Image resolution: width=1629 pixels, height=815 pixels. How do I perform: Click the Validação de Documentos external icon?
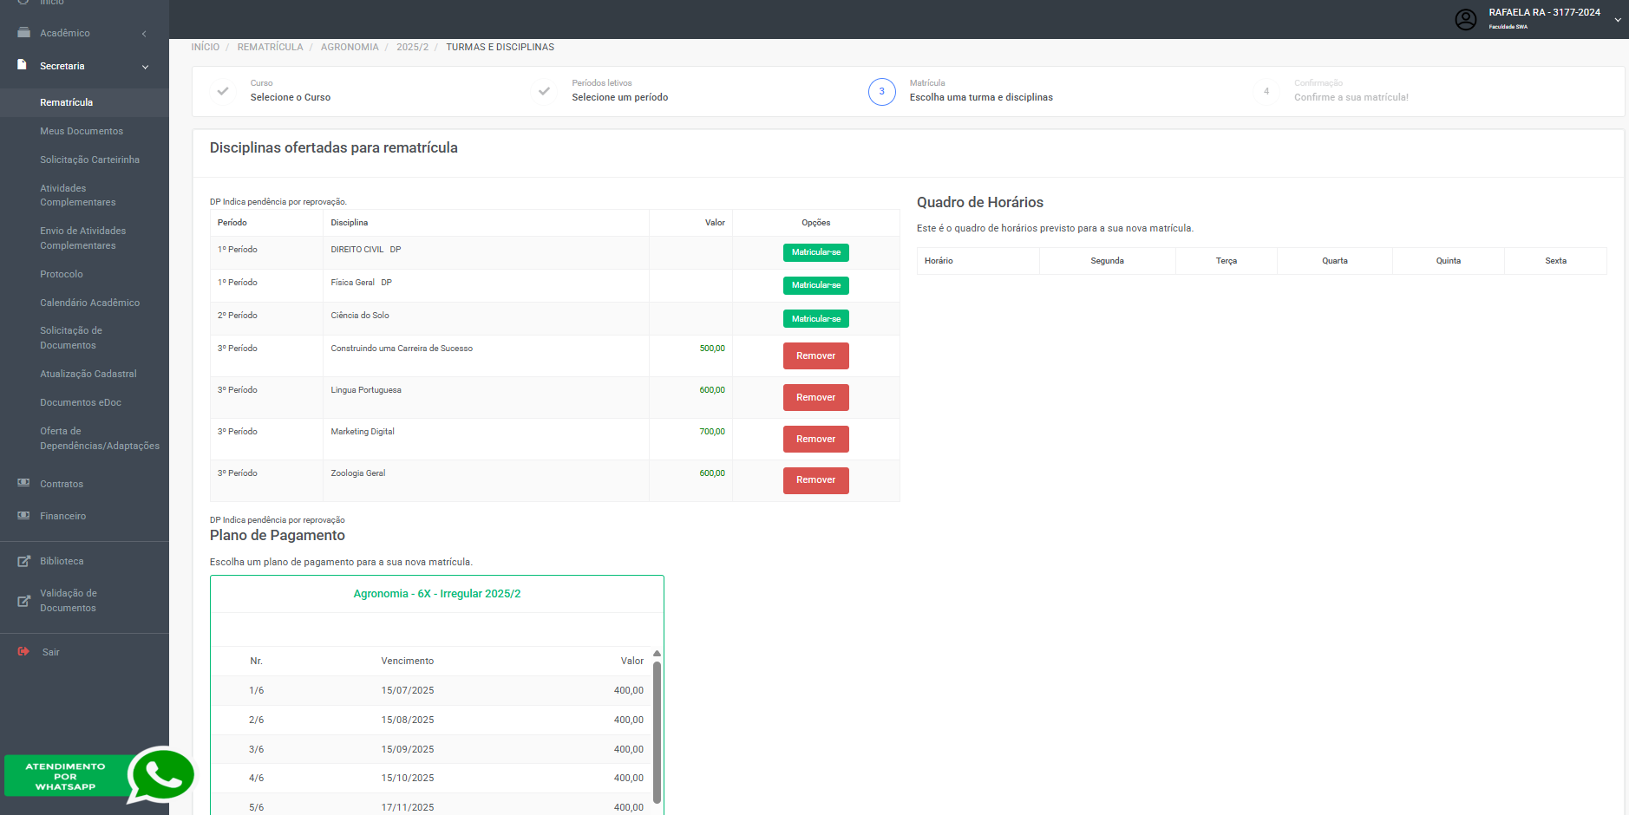(x=23, y=600)
